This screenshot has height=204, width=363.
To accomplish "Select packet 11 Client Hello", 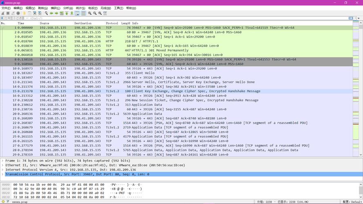I will [176, 73].
